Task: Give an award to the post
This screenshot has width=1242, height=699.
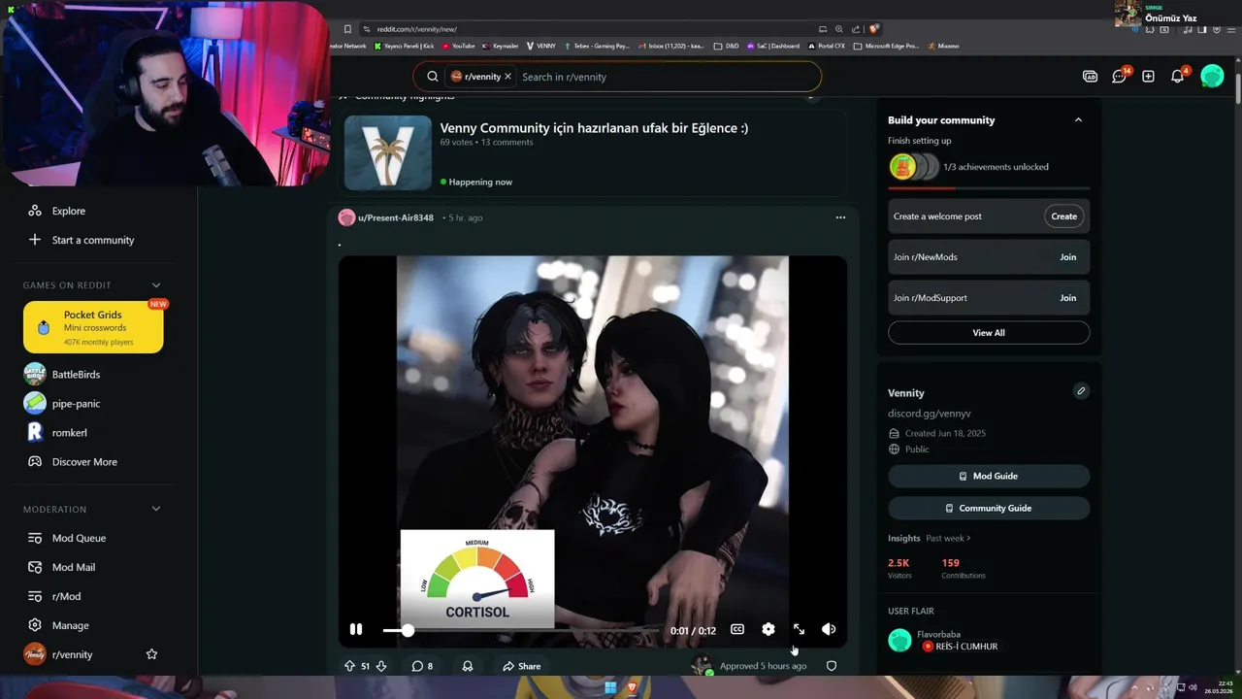Action: pyautogui.click(x=468, y=666)
